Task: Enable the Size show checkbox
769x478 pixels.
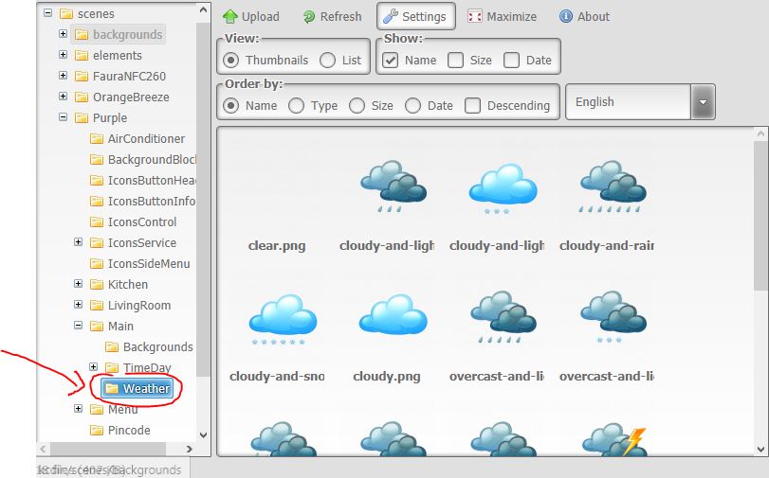Action: click(x=455, y=61)
